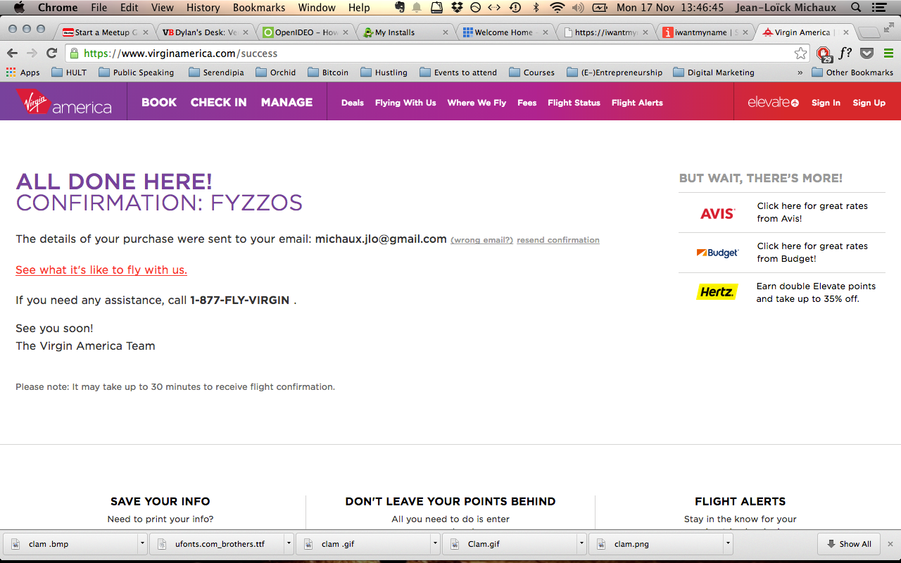Image resolution: width=901 pixels, height=563 pixels.
Task: Click the Virgin America logo
Action: point(64,102)
